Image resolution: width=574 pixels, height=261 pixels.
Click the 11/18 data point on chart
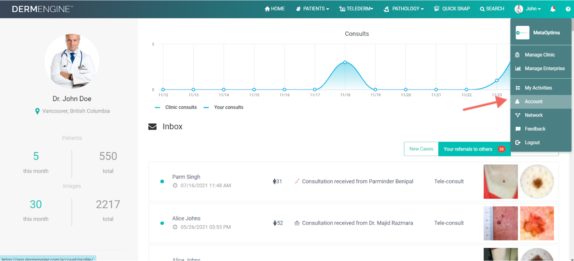click(345, 62)
